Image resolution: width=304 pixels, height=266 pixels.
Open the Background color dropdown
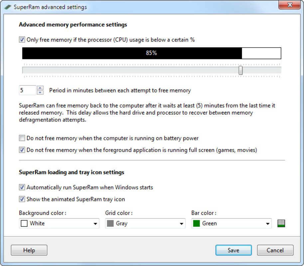[59, 223]
